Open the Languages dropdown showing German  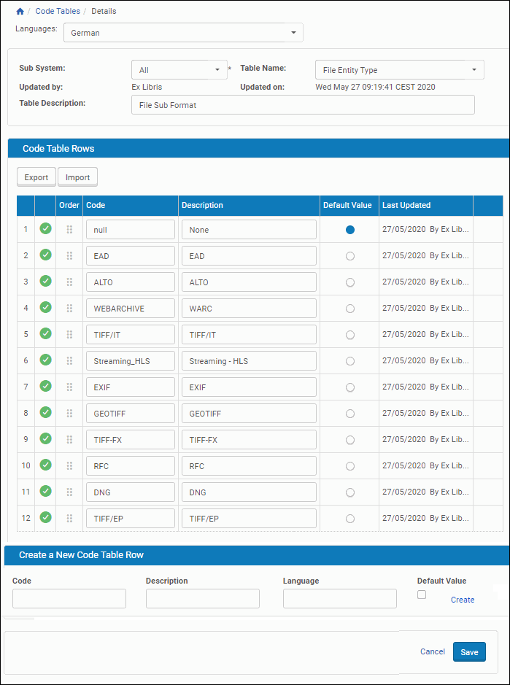[x=183, y=33]
